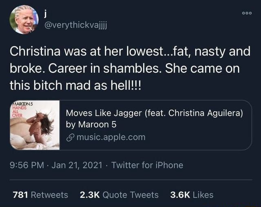Open the Hands All Over album cover thumbnail

click(x=35, y=125)
